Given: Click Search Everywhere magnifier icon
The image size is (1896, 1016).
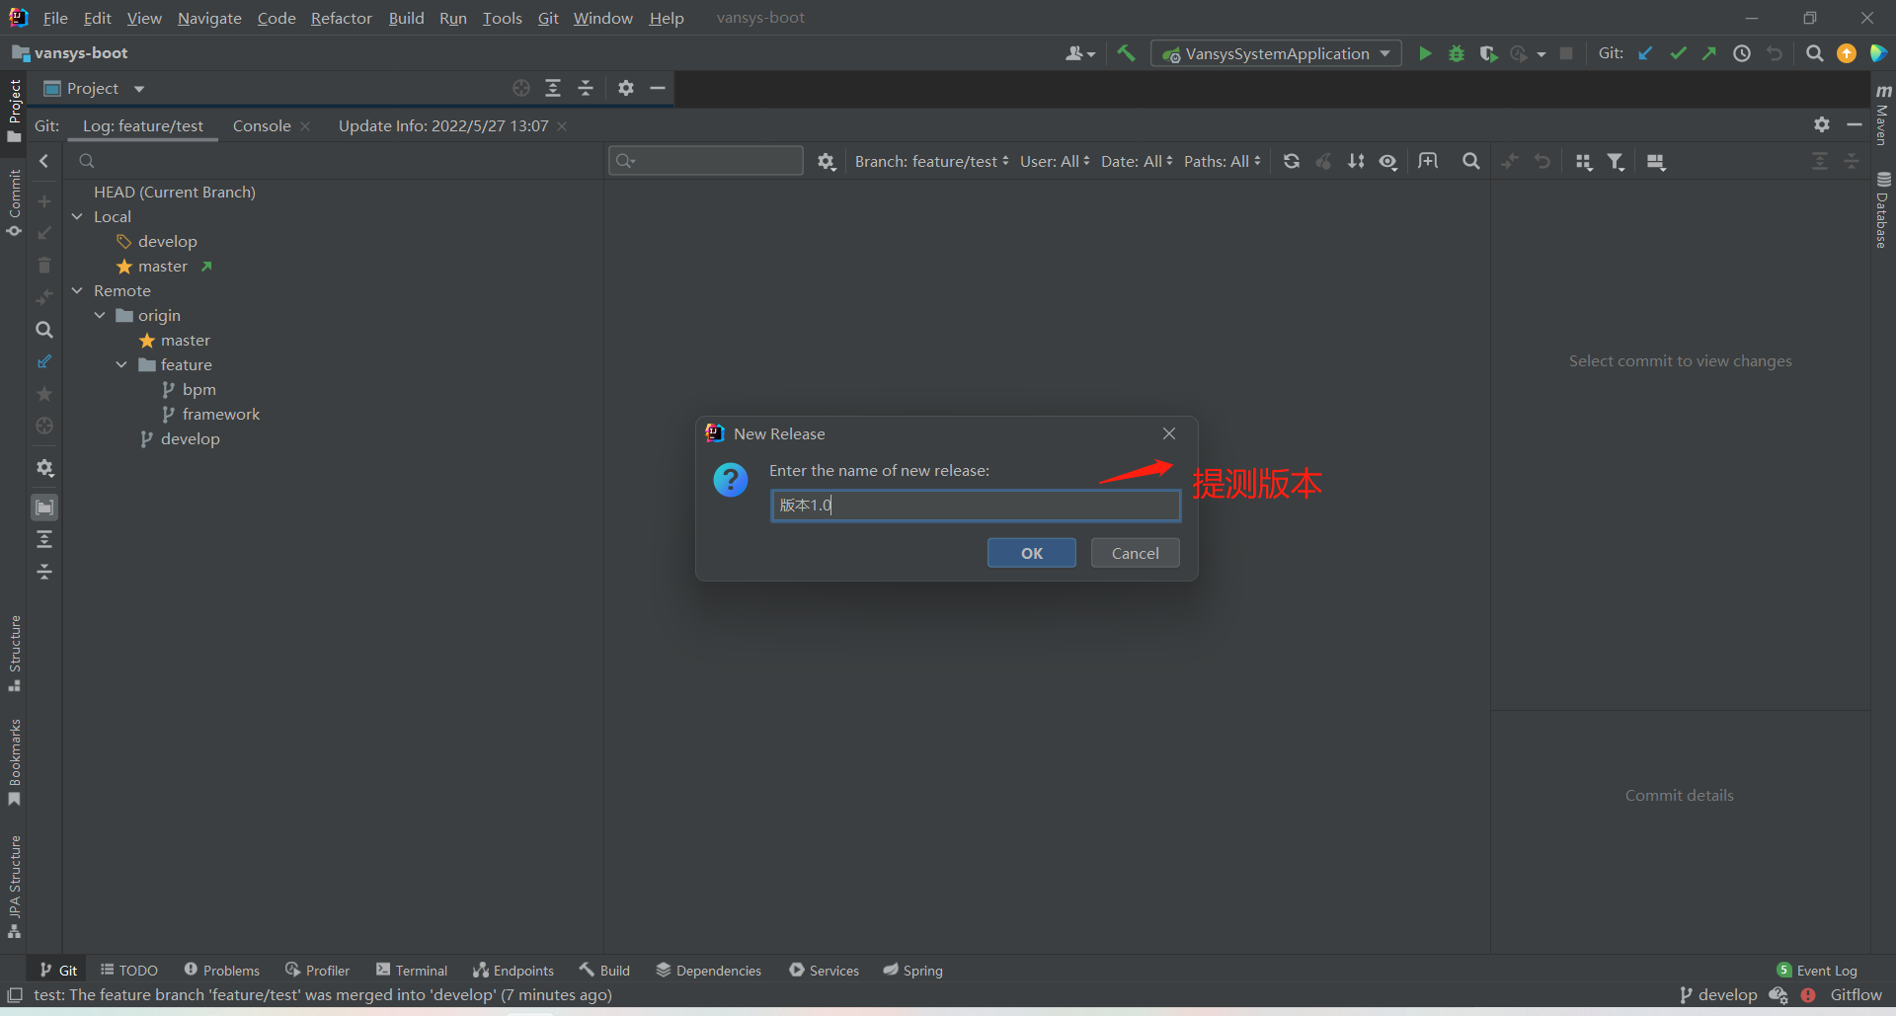Looking at the screenshot, I should click(1814, 54).
